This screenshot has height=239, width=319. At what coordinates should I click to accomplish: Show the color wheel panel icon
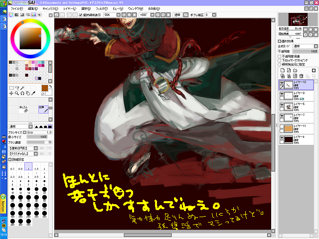(11, 15)
